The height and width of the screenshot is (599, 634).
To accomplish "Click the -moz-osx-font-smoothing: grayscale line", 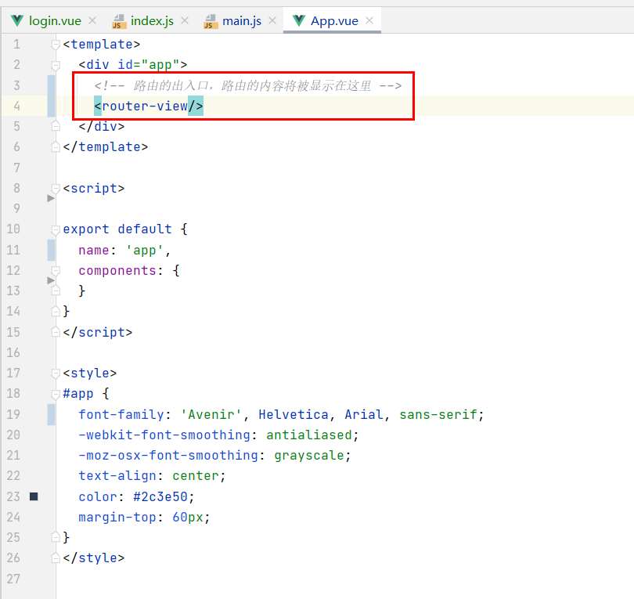I will (x=214, y=456).
